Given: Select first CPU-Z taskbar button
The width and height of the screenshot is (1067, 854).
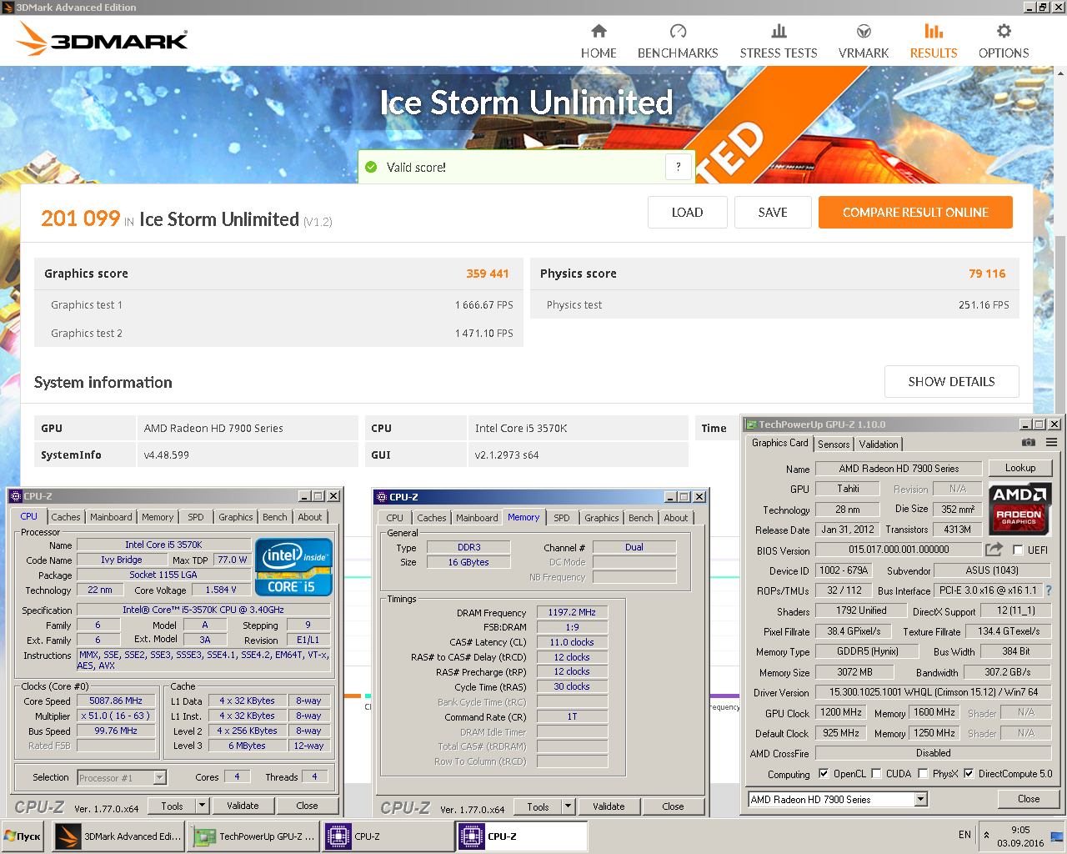Looking at the screenshot, I should coord(388,836).
